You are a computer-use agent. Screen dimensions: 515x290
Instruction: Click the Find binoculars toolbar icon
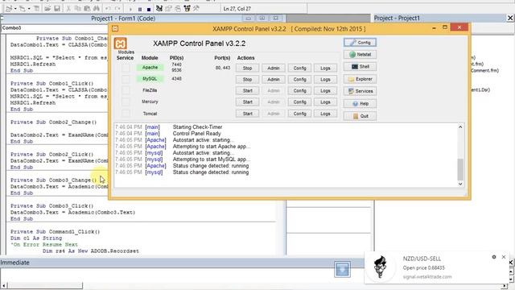point(97,9)
